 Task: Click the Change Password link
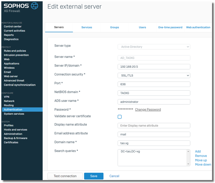148,109
